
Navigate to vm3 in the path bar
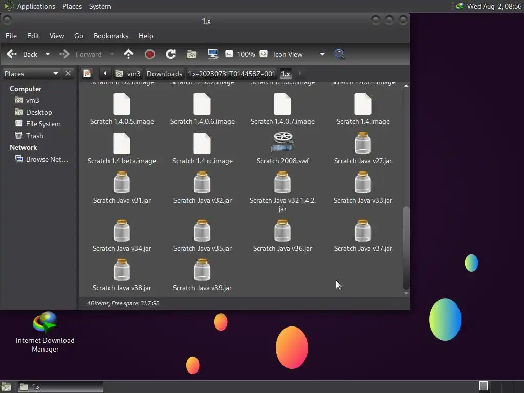point(128,74)
